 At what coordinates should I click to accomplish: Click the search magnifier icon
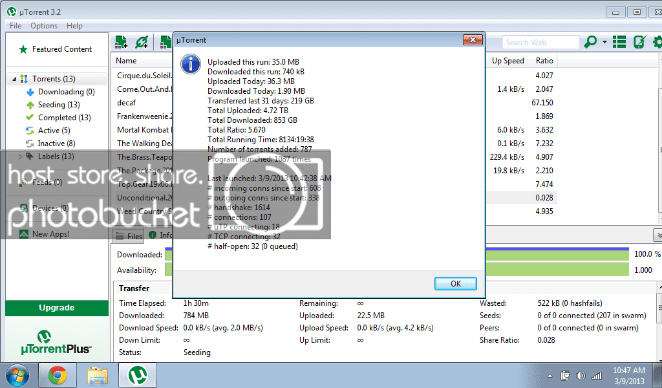pyautogui.click(x=590, y=42)
